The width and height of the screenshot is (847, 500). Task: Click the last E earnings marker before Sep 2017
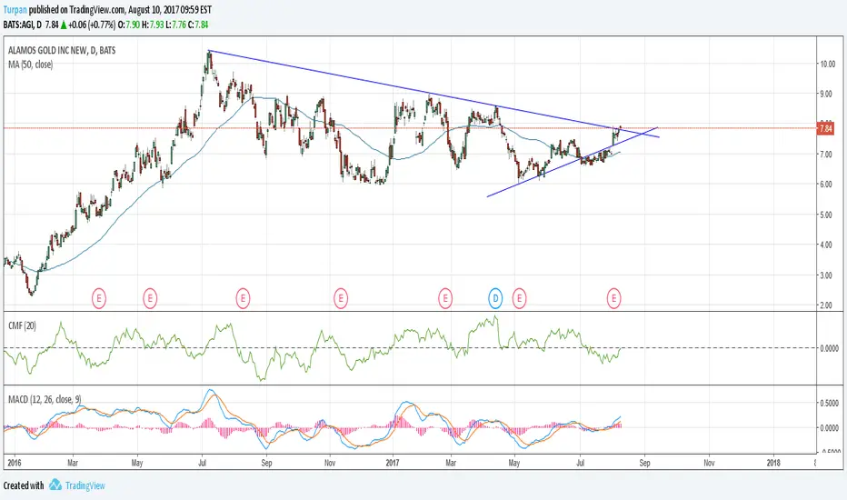click(x=613, y=298)
